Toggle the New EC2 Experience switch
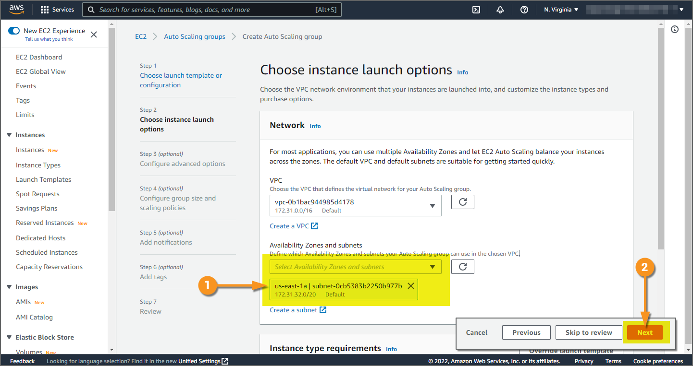The width and height of the screenshot is (693, 366). tap(14, 31)
